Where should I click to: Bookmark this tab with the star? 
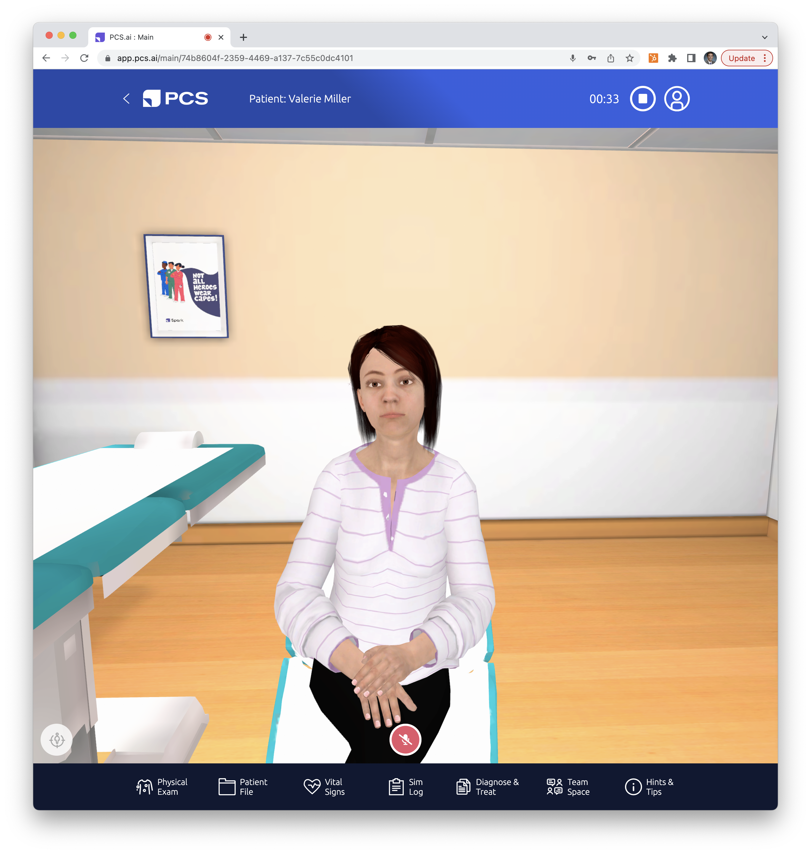pyautogui.click(x=629, y=58)
